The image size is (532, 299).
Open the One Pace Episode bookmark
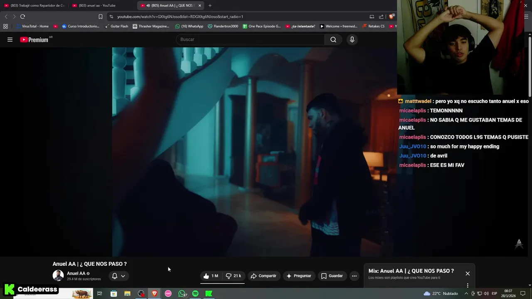pyautogui.click(x=261, y=26)
